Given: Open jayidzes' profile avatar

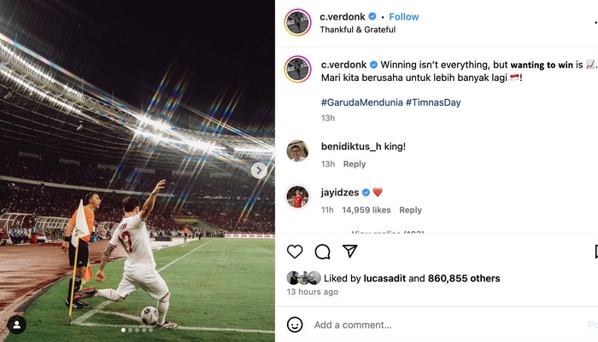Looking at the screenshot, I should point(297,196).
